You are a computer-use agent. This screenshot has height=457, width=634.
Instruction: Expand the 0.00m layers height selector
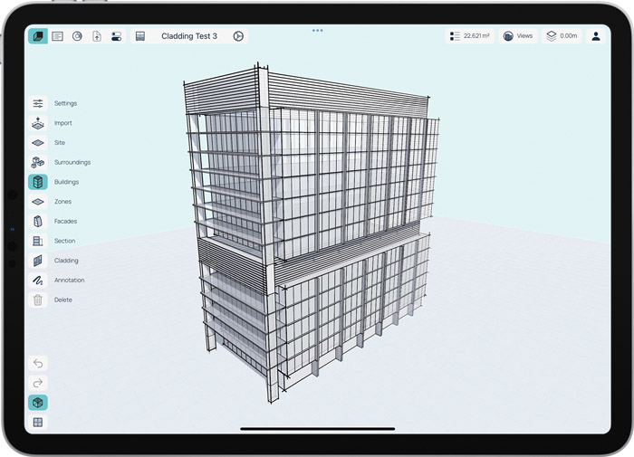562,36
